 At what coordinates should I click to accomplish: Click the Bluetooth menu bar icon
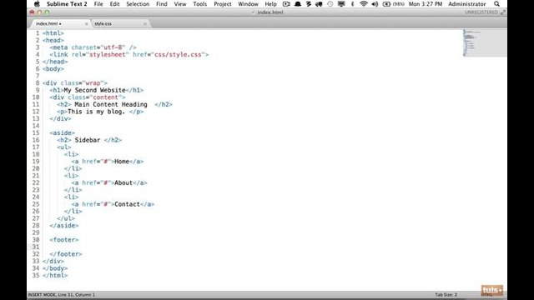pyautogui.click(x=352, y=4)
